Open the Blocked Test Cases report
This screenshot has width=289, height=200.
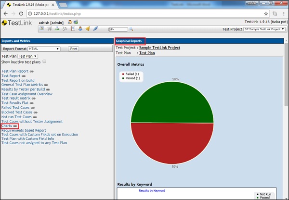coord(17,112)
